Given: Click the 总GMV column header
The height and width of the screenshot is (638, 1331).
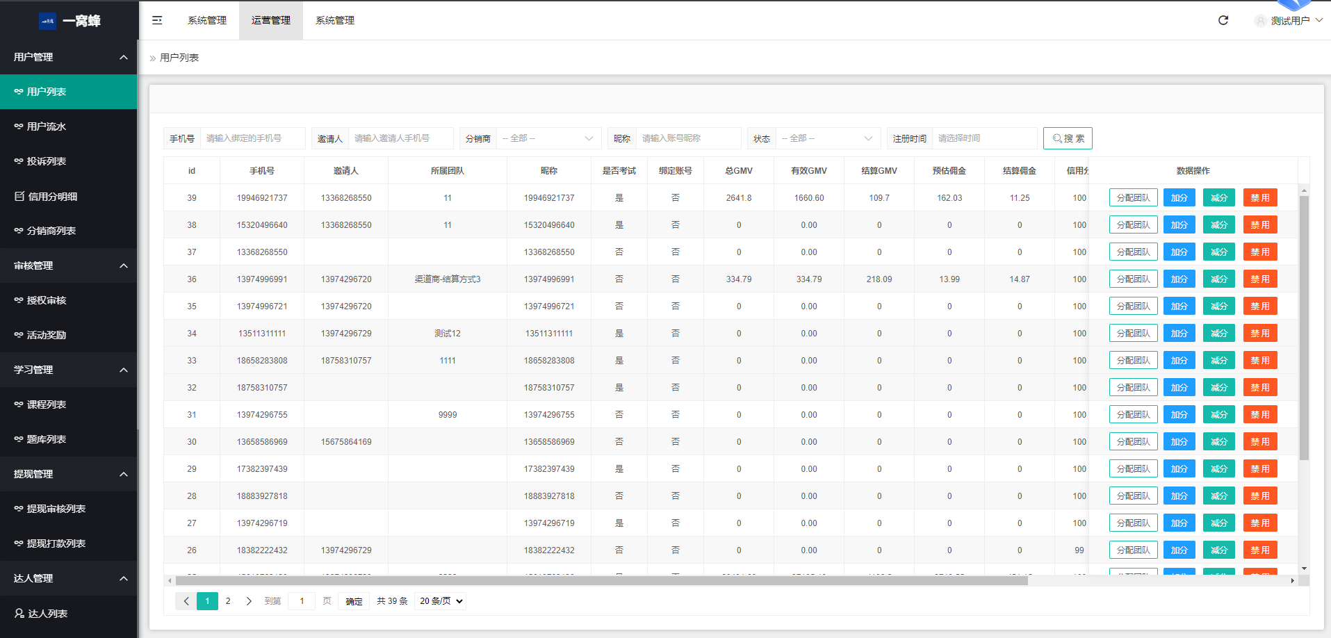Looking at the screenshot, I should (x=739, y=171).
